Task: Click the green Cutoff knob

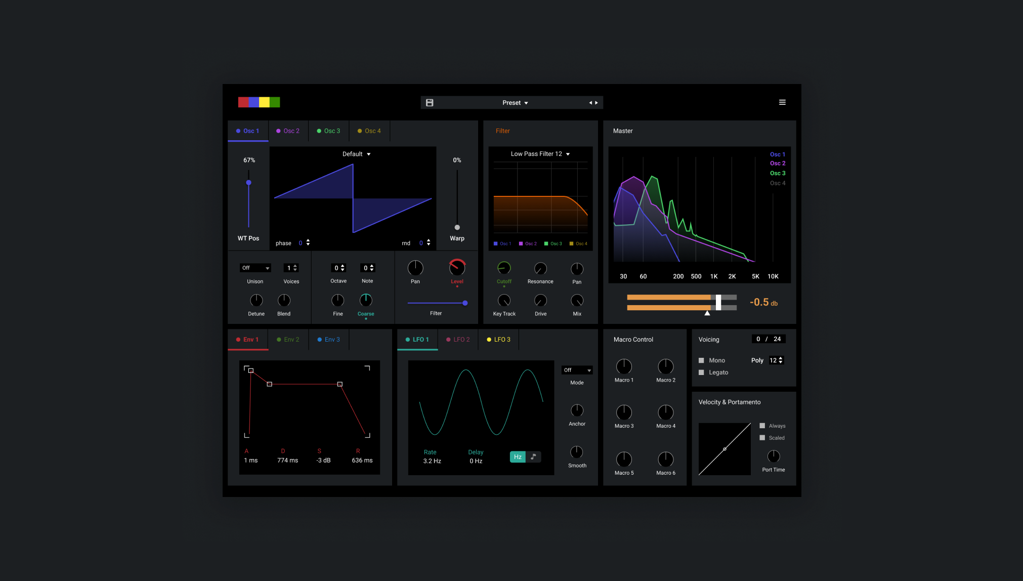Action: point(504,268)
